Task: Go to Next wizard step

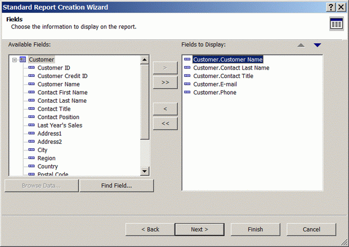Action: click(x=199, y=229)
